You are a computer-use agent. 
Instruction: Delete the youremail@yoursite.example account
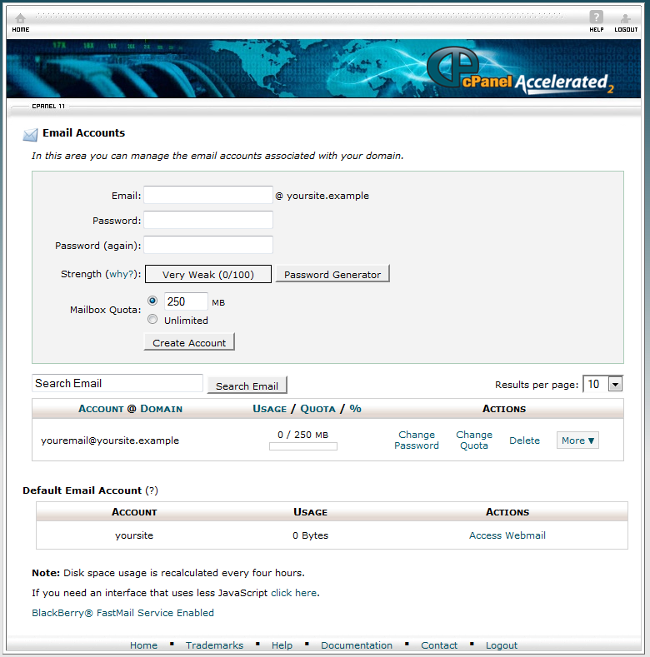click(524, 440)
